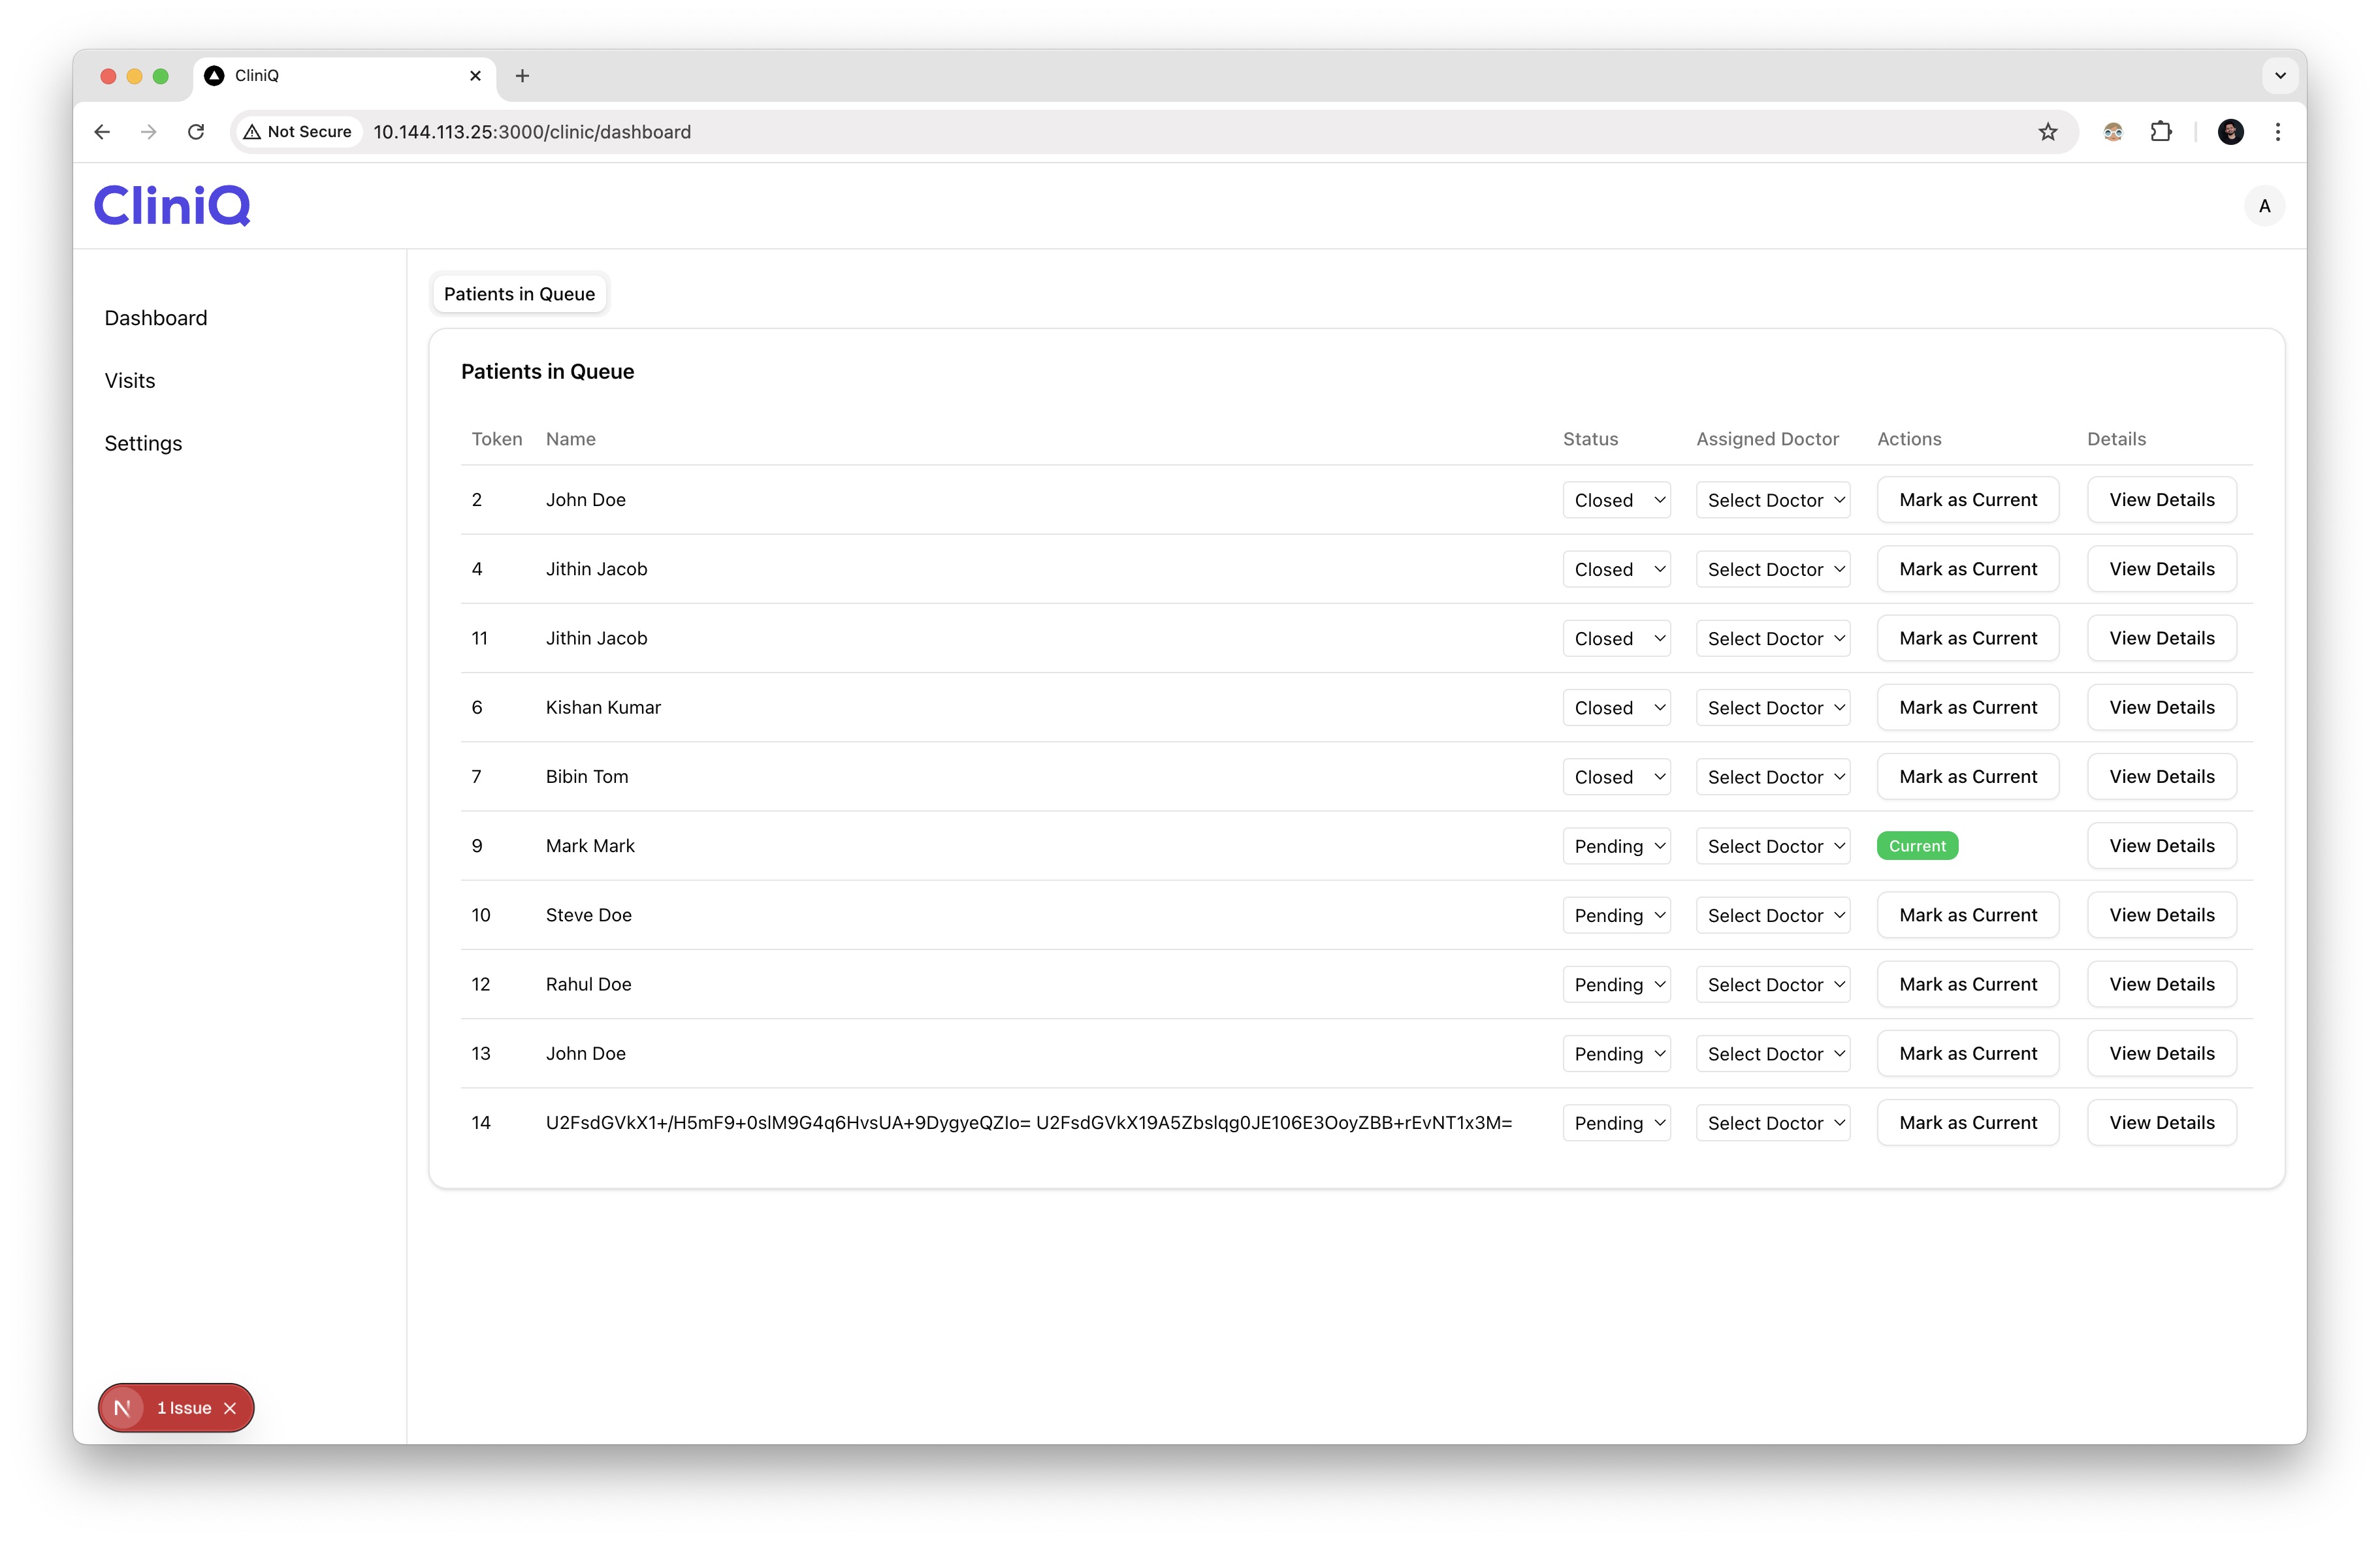Viewport: 2380px width, 1541px height.
Task: Change Pending status for Steve Doe
Action: 1616,915
